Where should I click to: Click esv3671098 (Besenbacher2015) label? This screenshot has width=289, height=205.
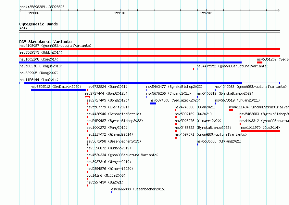(114, 141)
